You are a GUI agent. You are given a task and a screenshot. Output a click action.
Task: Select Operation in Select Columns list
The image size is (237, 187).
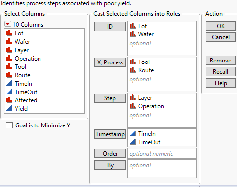[x=44, y=59]
